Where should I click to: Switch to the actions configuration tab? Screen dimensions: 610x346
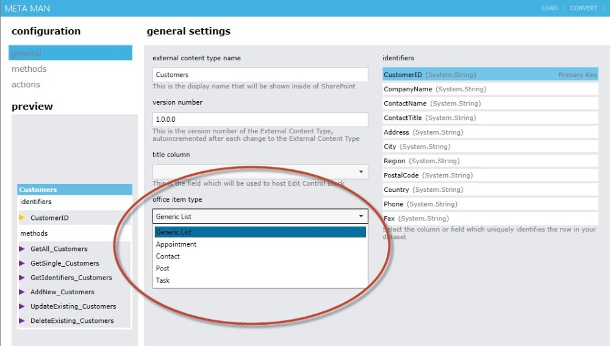click(x=26, y=85)
